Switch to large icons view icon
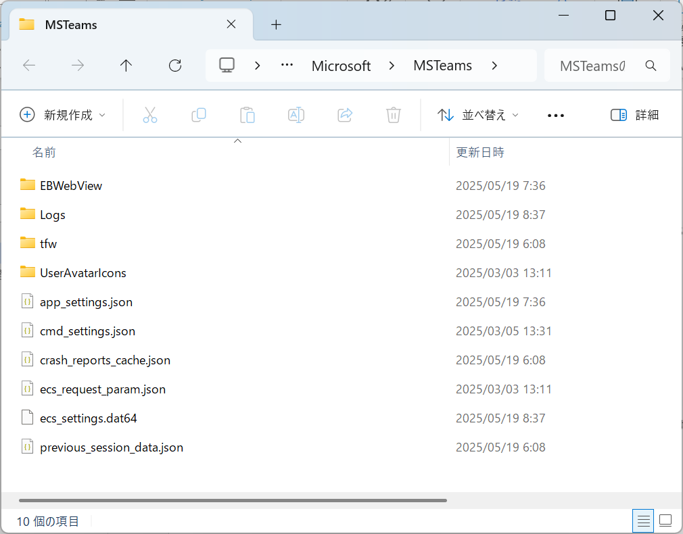The image size is (683, 534). click(x=665, y=520)
